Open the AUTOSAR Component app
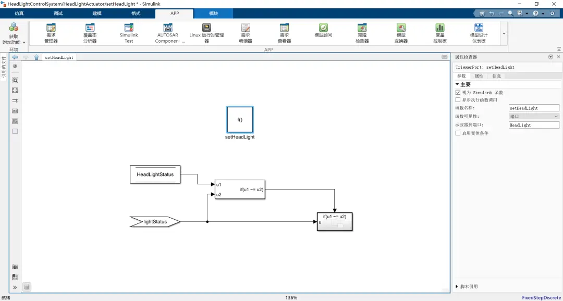 (167, 33)
